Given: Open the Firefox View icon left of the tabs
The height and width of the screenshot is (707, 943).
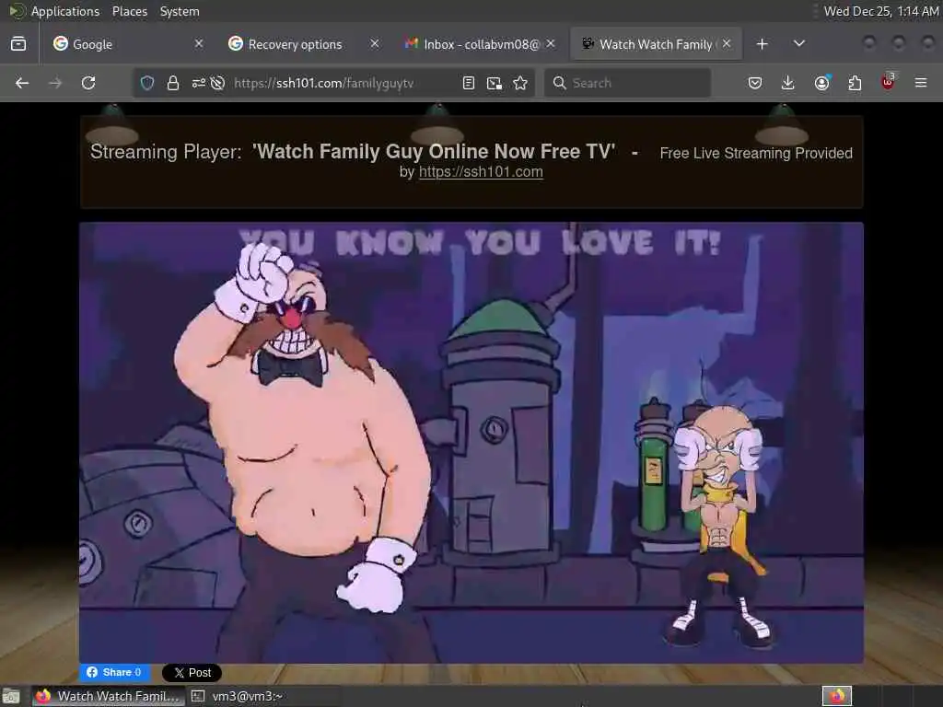Looking at the screenshot, I should pyautogui.click(x=18, y=44).
